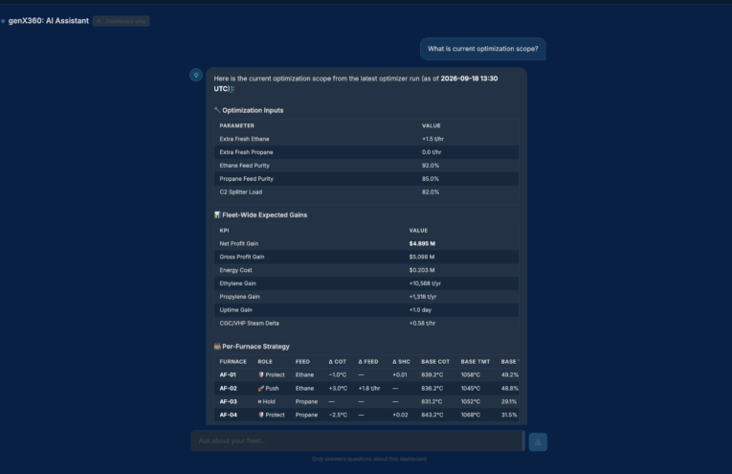Select the Extra Fresh Ethane row label
Image resolution: width=732 pixels, height=474 pixels.
pyautogui.click(x=244, y=139)
